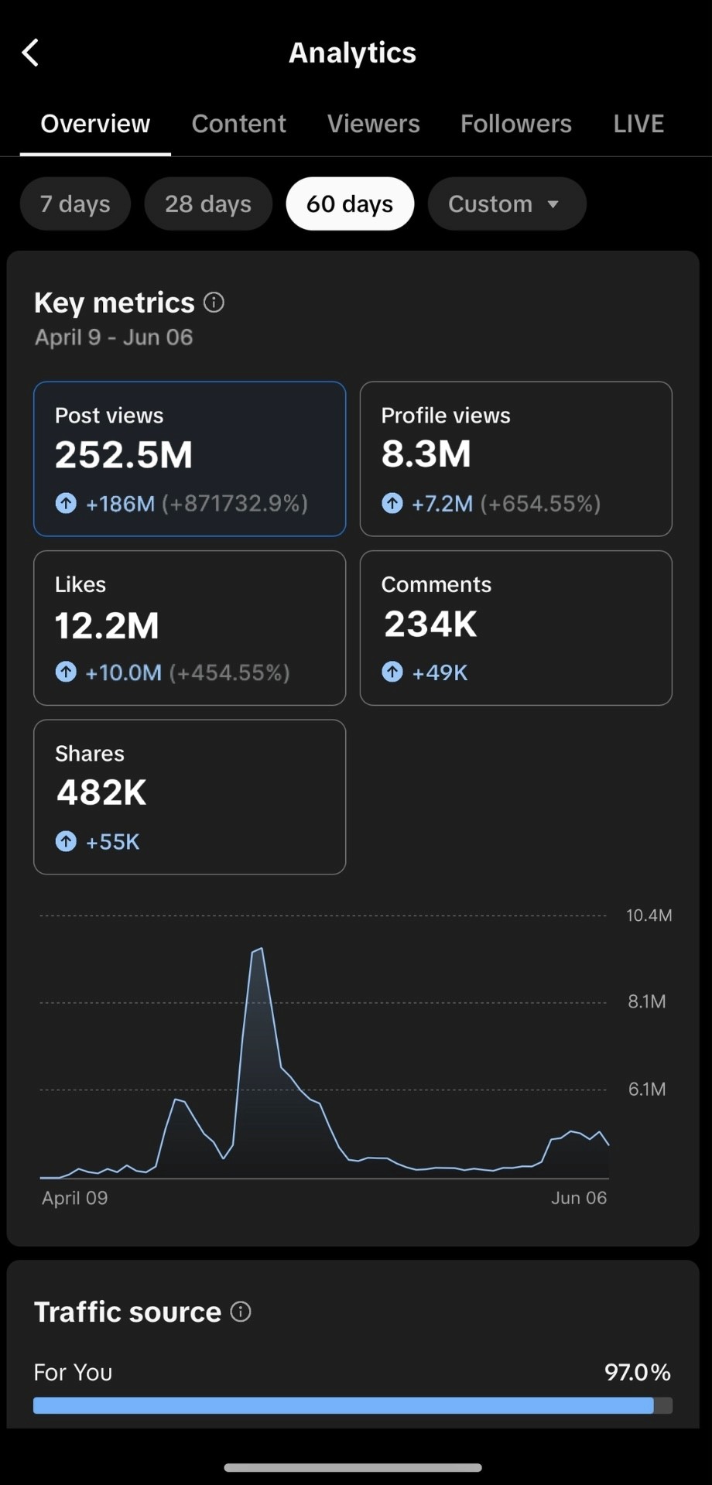Click the 10.4M chart axis label
This screenshot has width=712, height=1485.
tap(649, 915)
